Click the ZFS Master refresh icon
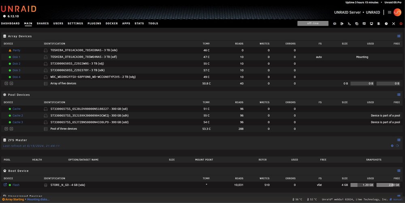This screenshot has height=203, width=405. (x=397, y=146)
